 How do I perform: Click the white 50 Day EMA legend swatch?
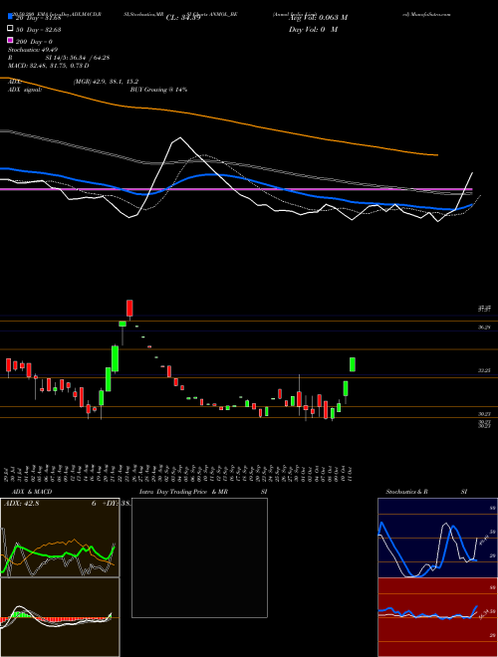[x=10, y=29]
